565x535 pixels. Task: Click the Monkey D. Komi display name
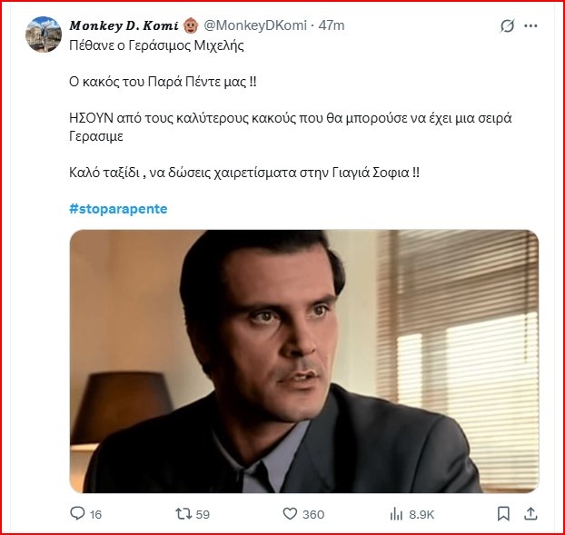tap(123, 25)
